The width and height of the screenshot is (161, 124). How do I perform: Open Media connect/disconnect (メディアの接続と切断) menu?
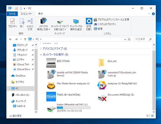pos(44,24)
